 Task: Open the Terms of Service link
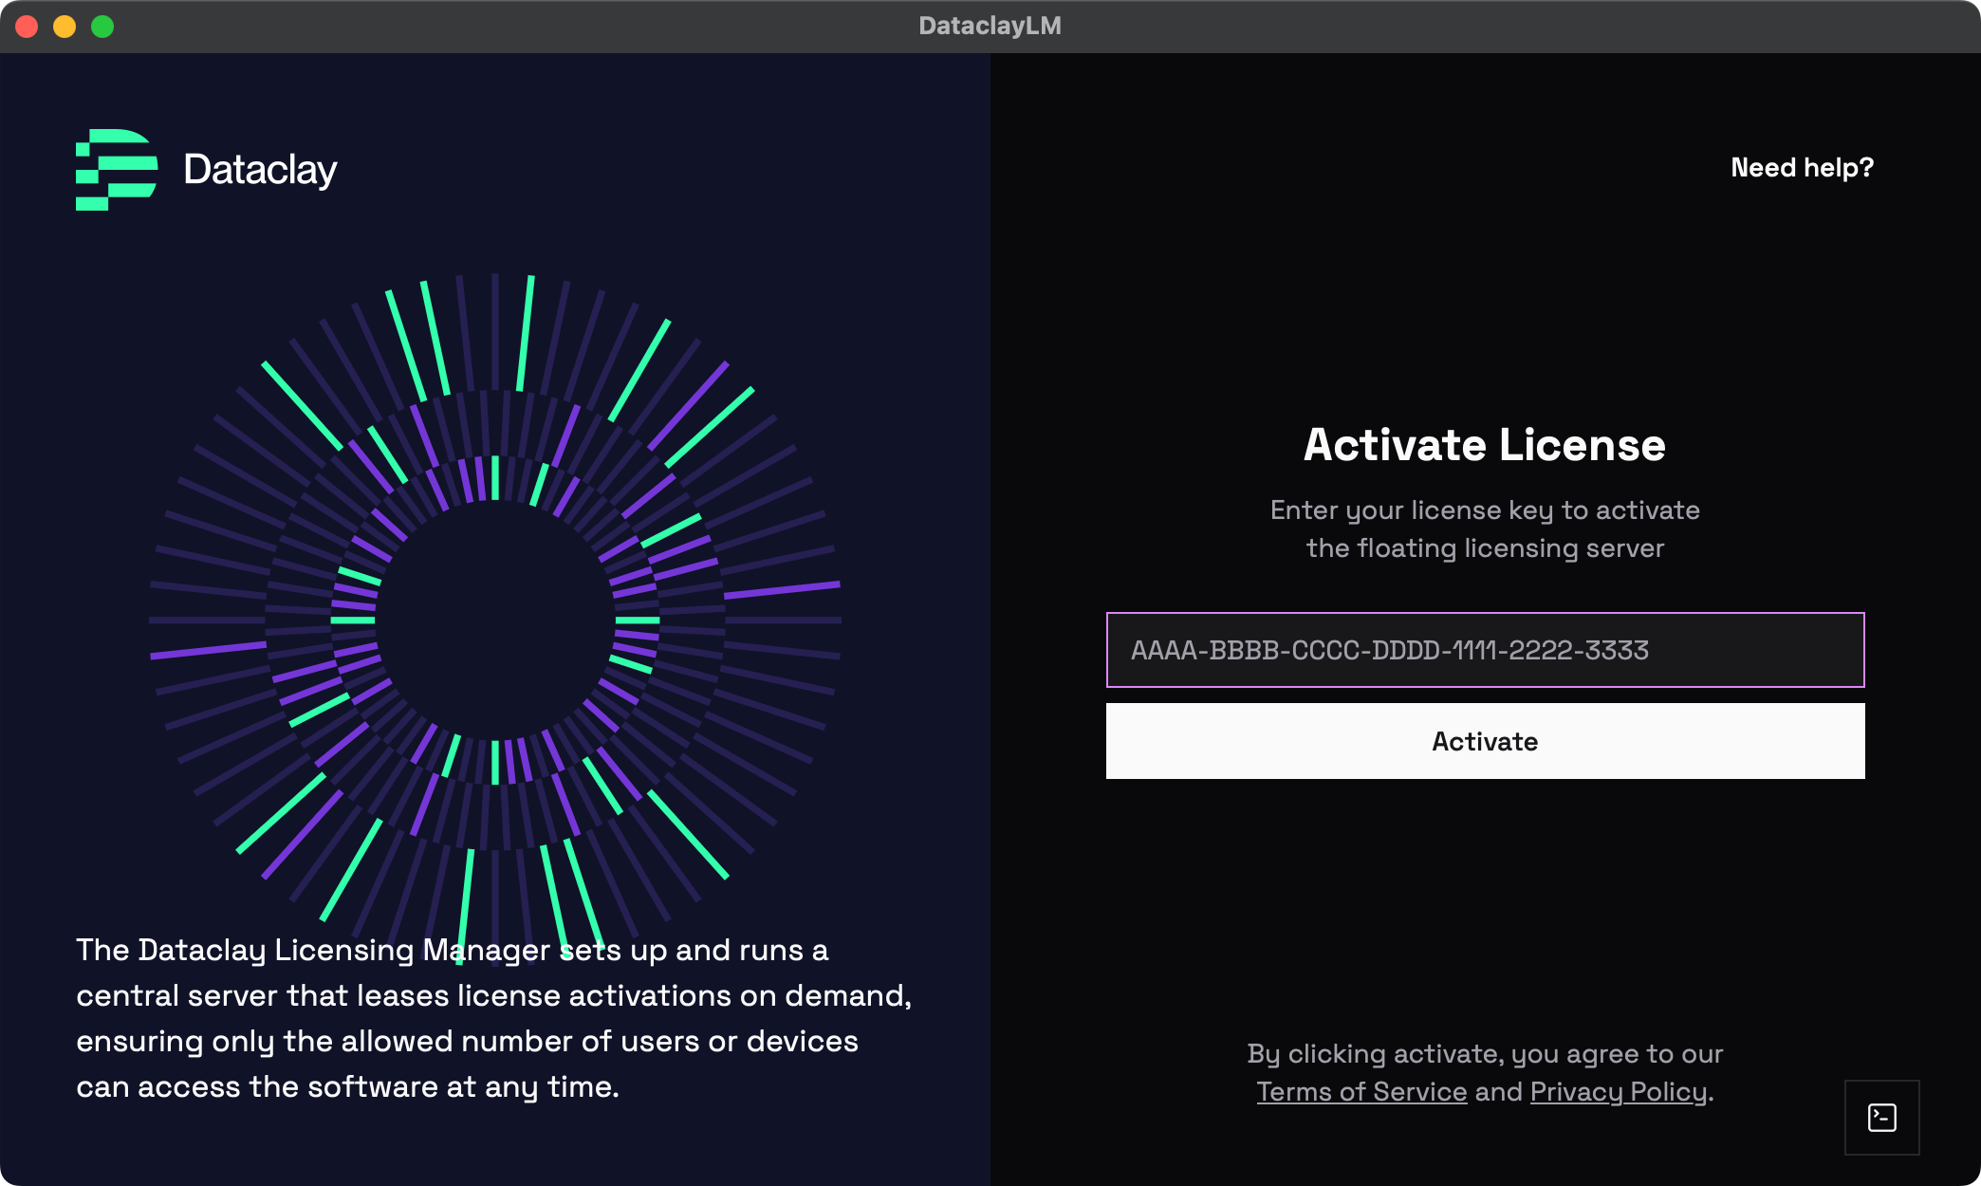tap(1361, 1092)
